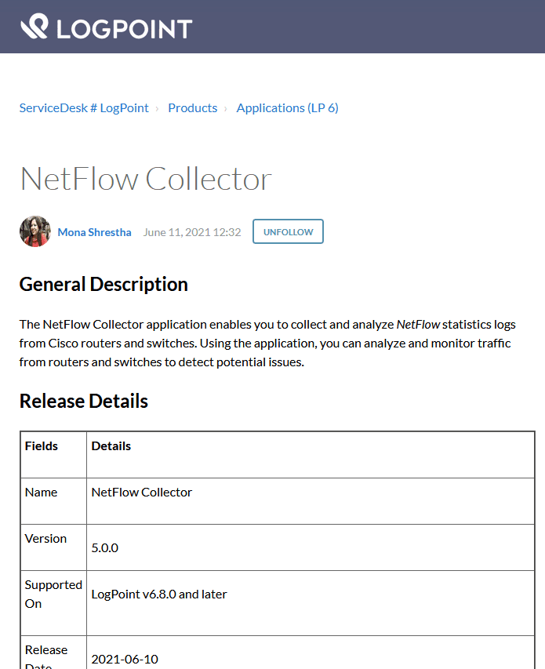Open Applications (LP 6) breadcrumb link
Screen dimensions: 545x669
tap(287, 108)
